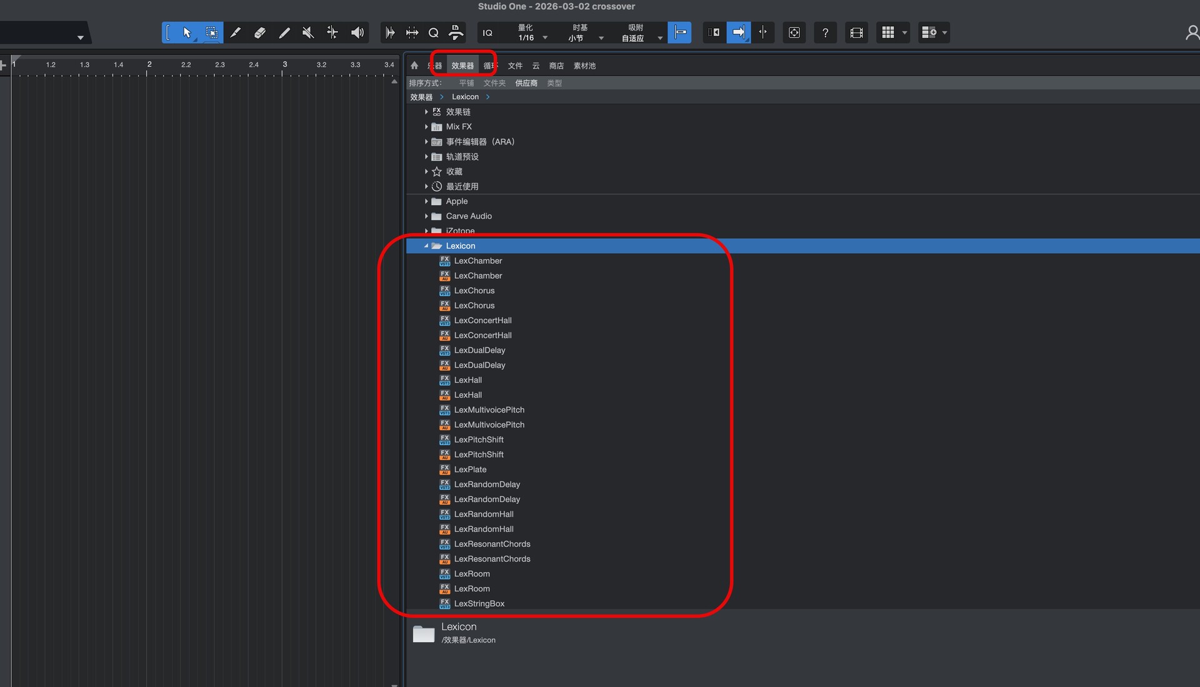The width and height of the screenshot is (1200, 687).
Task: Click the Bend tool icon
Action: pos(332,33)
